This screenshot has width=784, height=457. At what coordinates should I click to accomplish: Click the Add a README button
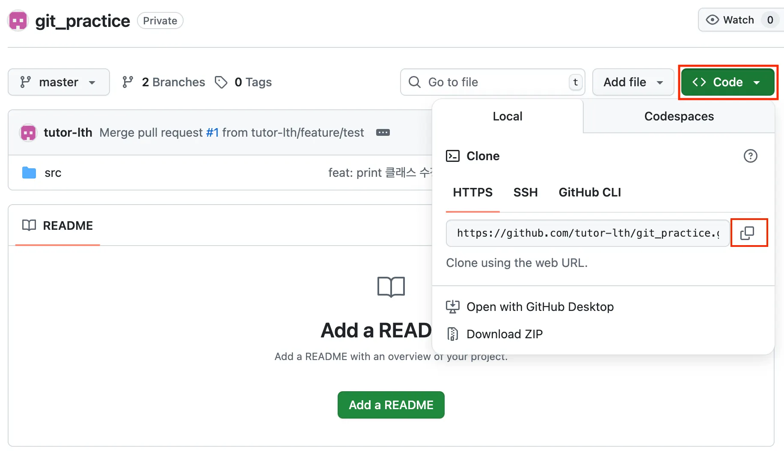391,405
